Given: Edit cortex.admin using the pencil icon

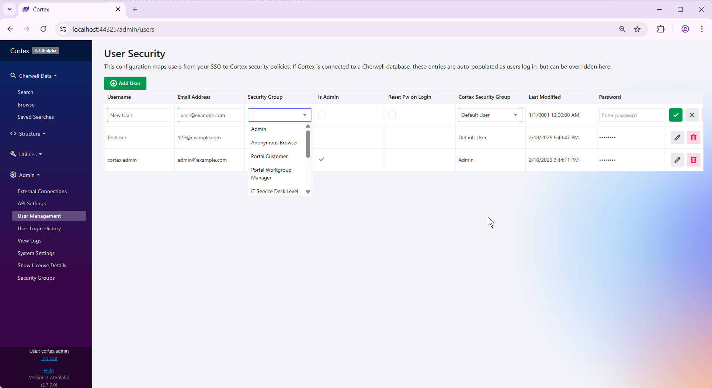Looking at the screenshot, I should (x=677, y=160).
